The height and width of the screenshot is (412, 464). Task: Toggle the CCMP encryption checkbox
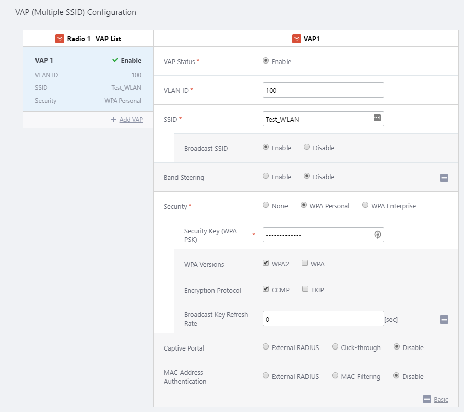[266, 289]
